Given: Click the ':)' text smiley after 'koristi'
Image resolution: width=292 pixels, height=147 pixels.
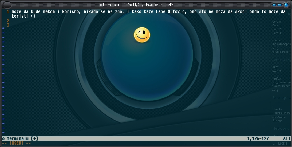Looking at the screenshot, I should coord(33,16).
